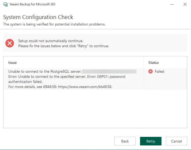
Task: Click the redacted server name field
Action: tap(109, 72)
